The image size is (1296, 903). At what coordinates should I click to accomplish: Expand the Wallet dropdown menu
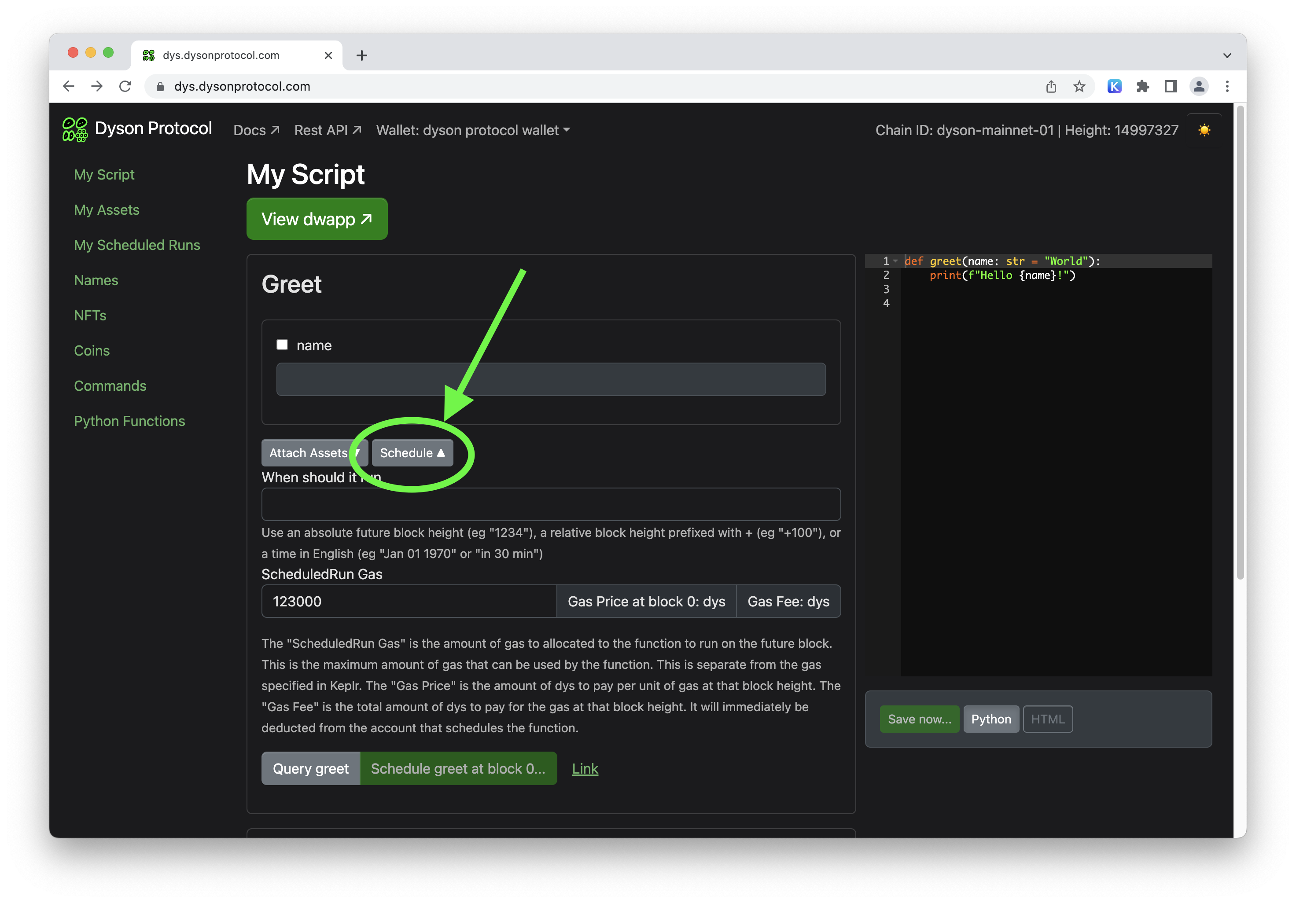click(x=473, y=130)
